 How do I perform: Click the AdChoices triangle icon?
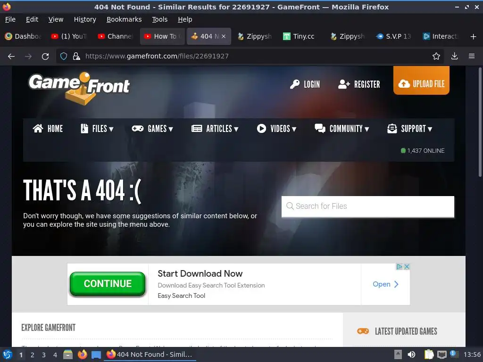pos(399,267)
